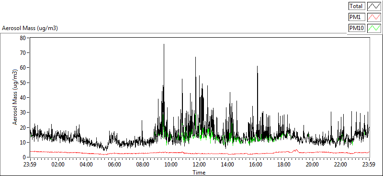
Task: Click the 0 y-axis minimum value
Action: (x=25, y=157)
